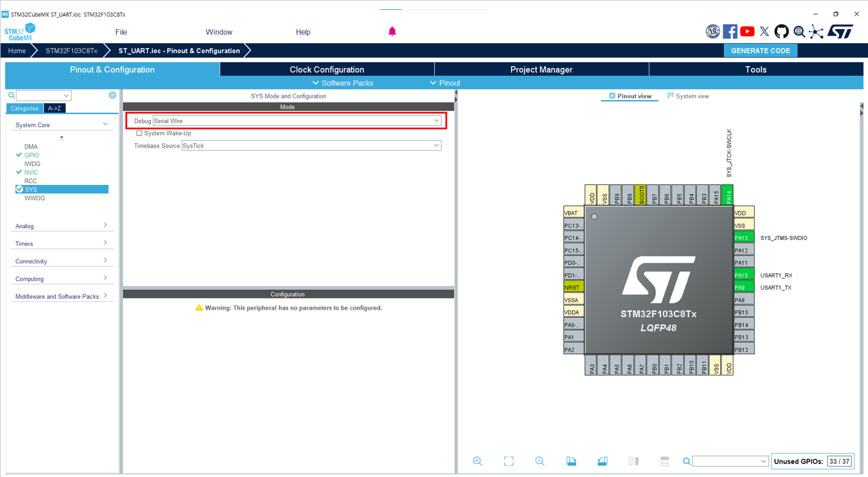This screenshot has height=477, width=868.
Task: Rotate chip view counter-clockwise icon
Action: [603, 461]
